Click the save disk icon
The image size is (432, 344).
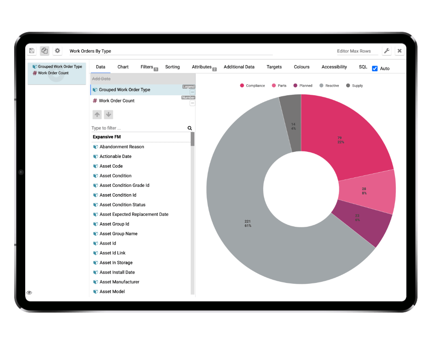coord(32,51)
